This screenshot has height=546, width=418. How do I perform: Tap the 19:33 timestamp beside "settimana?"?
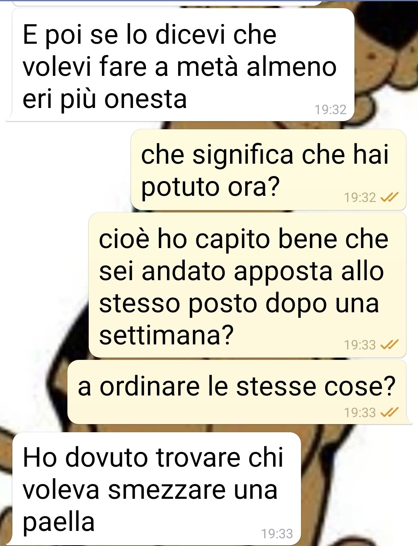(x=360, y=344)
